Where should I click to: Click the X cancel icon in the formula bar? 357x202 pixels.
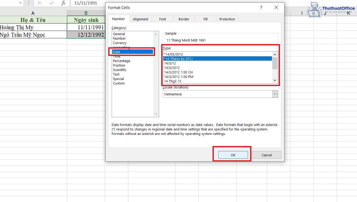tap(40, 3)
